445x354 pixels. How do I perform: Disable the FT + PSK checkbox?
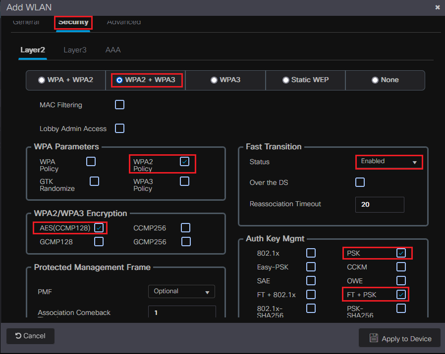[401, 295]
